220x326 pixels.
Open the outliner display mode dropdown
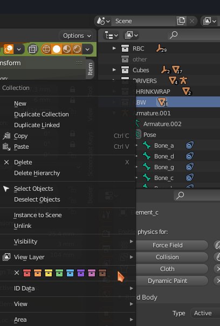tap(112, 36)
